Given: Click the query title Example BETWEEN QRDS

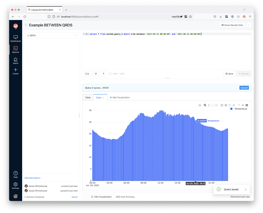Looking at the screenshot, I should (51, 25).
